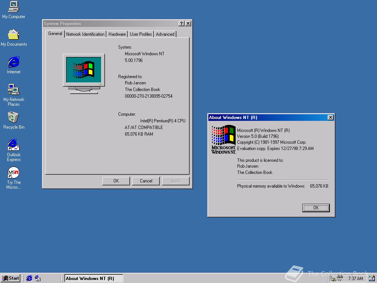Click The Collection Book in About dialog

[x=255, y=172]
